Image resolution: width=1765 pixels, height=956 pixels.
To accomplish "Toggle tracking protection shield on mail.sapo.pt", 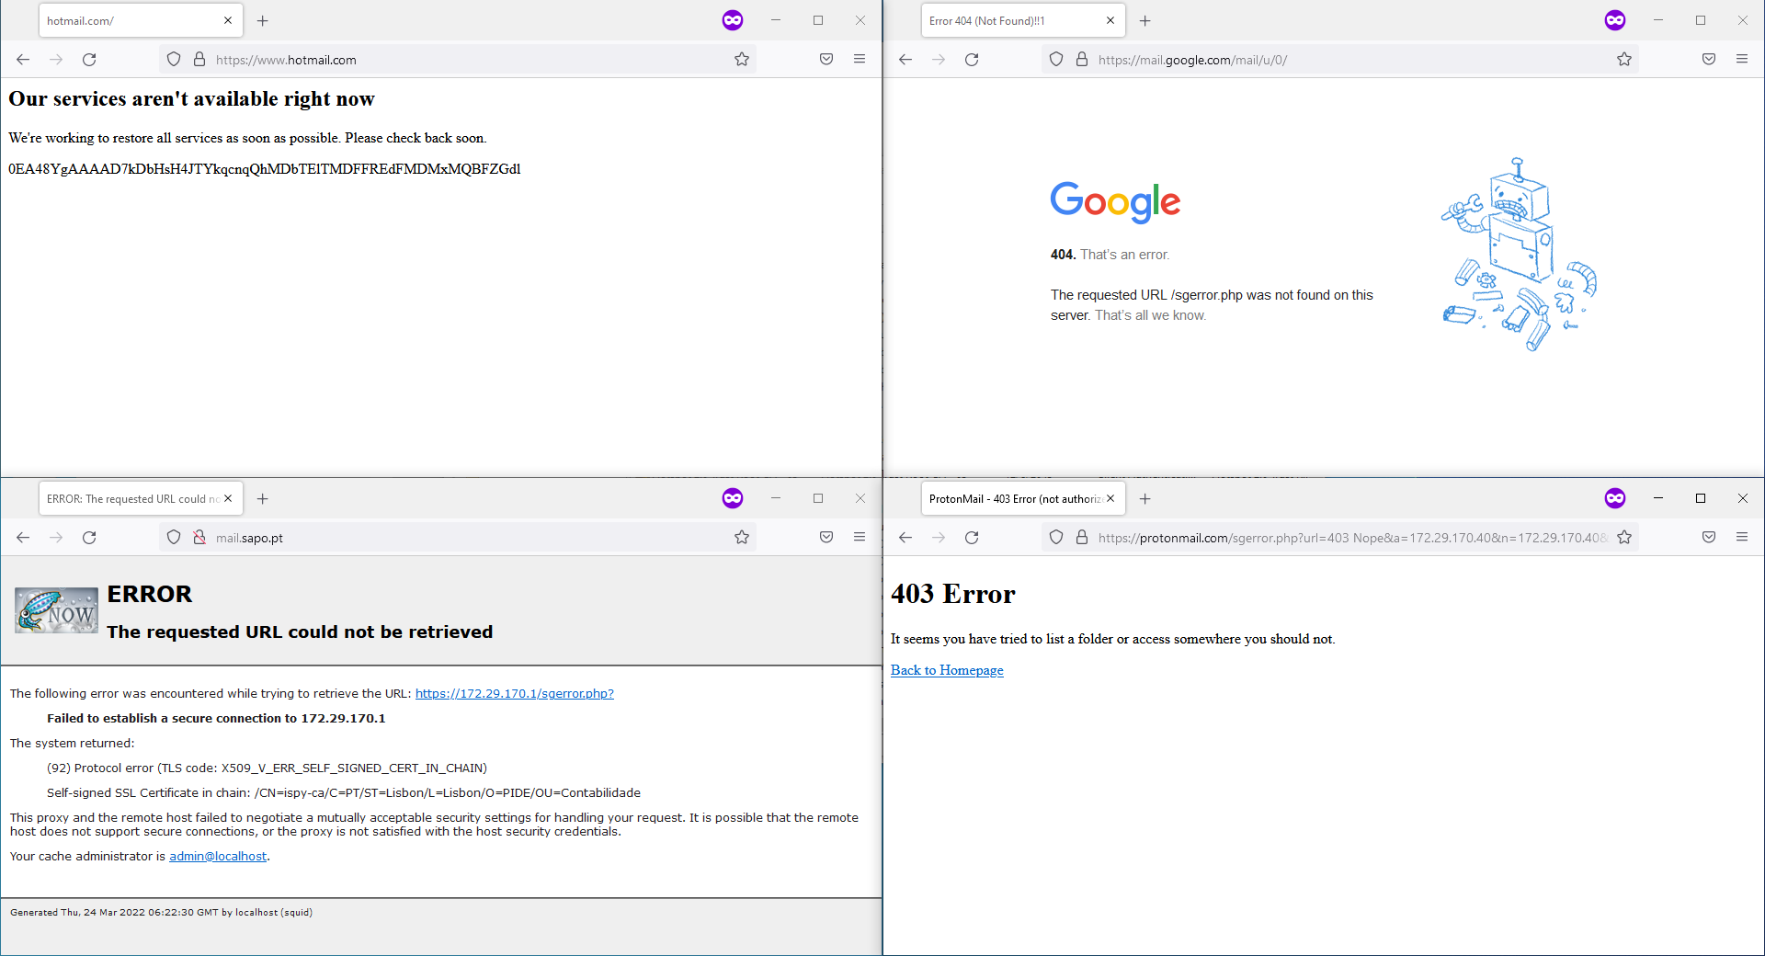I will [x=174, y=537].
